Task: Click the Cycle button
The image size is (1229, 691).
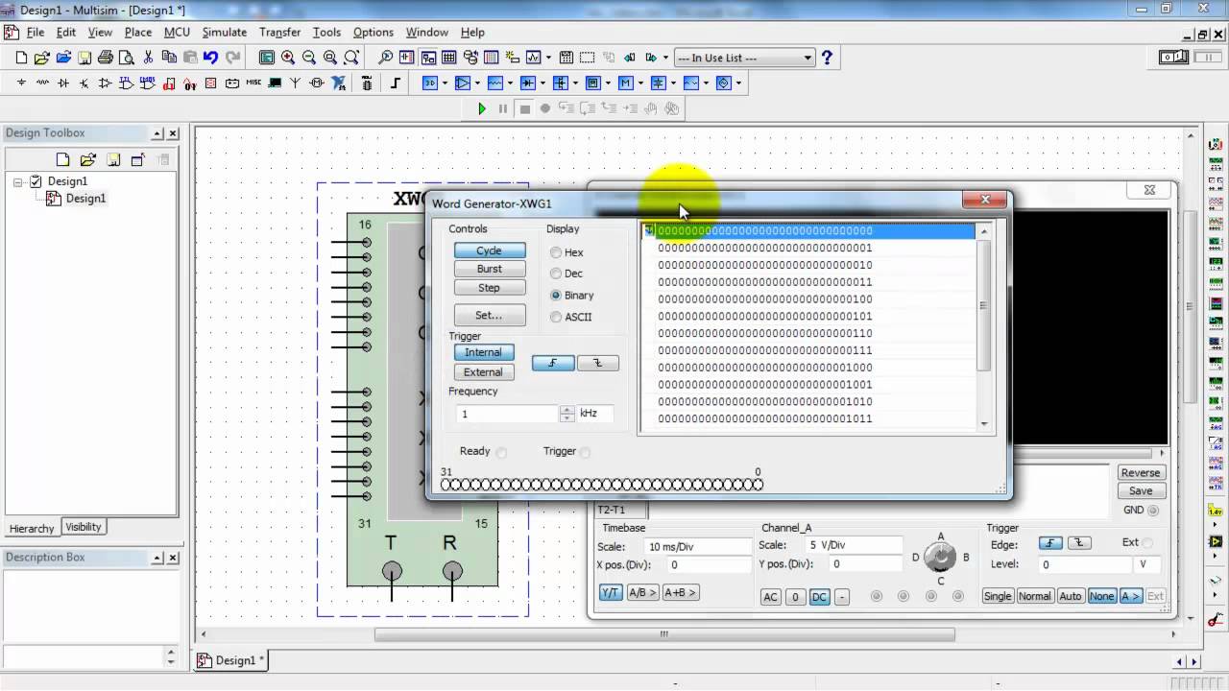Action: click(489, 250)
